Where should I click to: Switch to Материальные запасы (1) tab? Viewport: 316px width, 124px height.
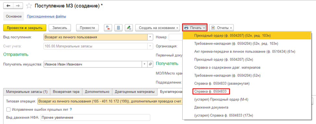[x=27, y=92]
